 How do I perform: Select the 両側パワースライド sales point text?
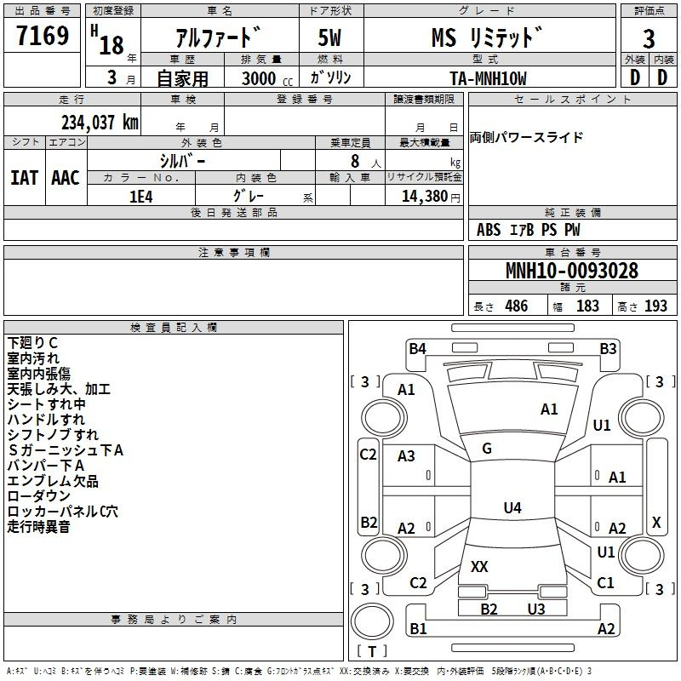pyautogui.click(x=526, y=137)
